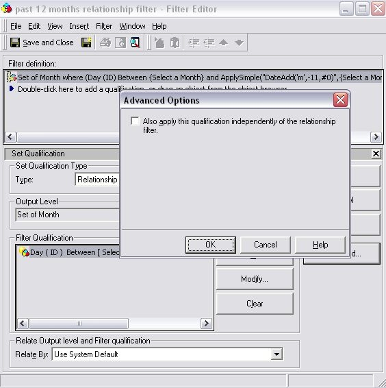Image resolution: width=386 pixels, height=388 pixels.
Task: Click the increase indent toolbar icon
Action: pyautogui.click(x=194, y=43)
